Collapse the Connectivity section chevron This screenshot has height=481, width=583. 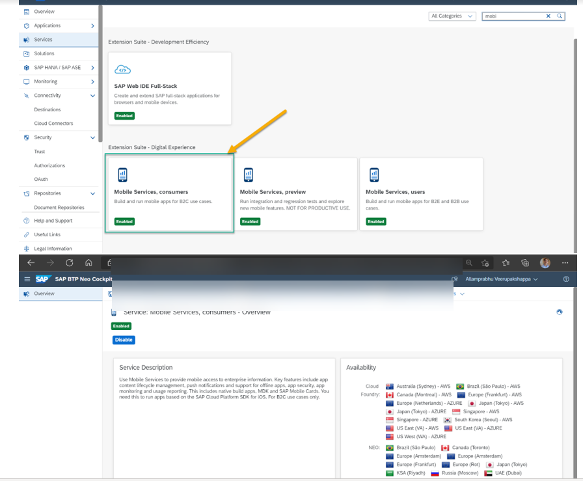(x=92, y=96)
